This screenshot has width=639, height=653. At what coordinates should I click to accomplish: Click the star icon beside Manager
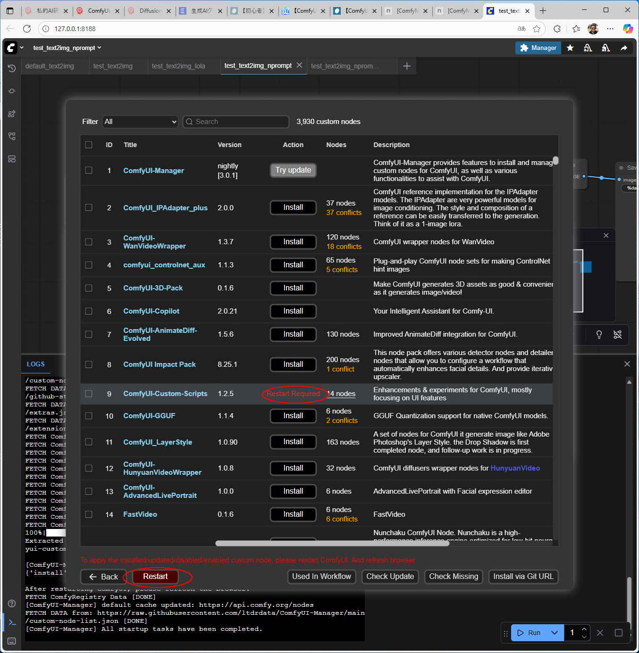tap(570, 48)
